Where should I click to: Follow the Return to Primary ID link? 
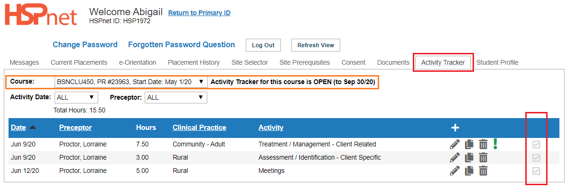[199, 13]
